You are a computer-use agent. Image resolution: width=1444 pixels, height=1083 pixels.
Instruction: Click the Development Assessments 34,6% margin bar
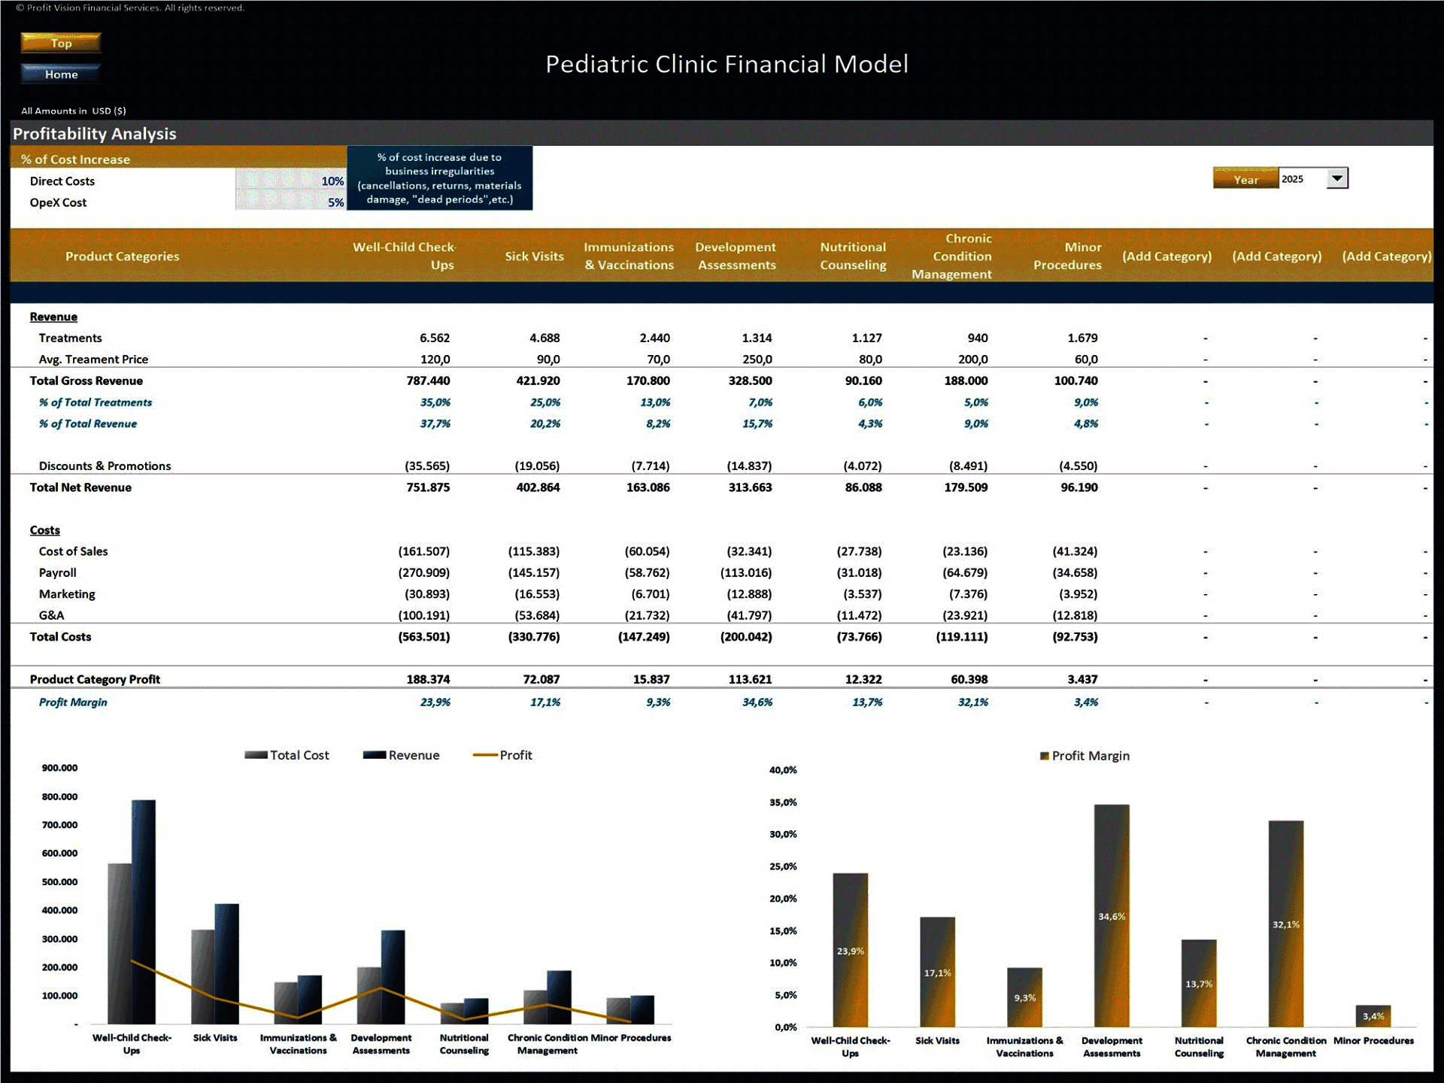pyautogui.click(x=1112, y=915)
